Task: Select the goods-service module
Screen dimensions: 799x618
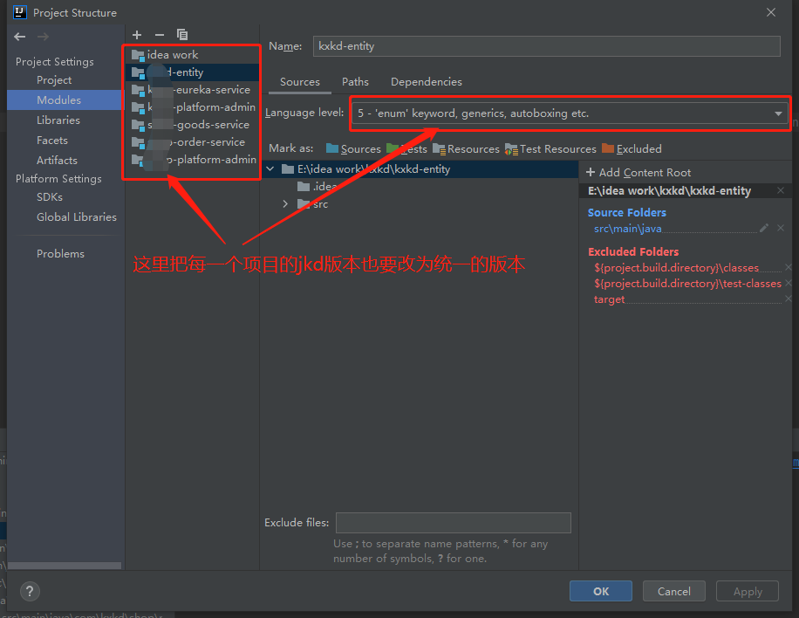Action: [x=193, y=125]
